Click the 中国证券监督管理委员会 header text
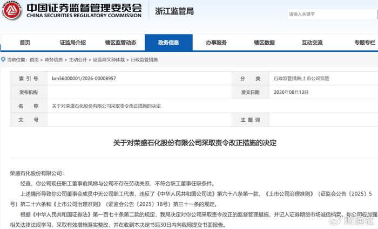 point(84,8)
